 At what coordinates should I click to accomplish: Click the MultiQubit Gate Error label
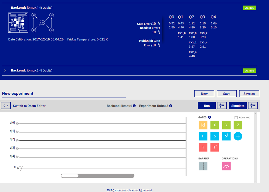pos(149,43)
